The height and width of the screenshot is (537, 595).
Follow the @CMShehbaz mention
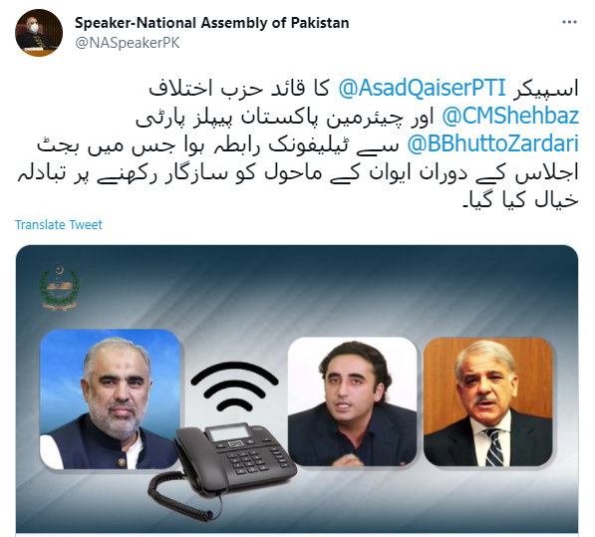[x=510, y=116]
